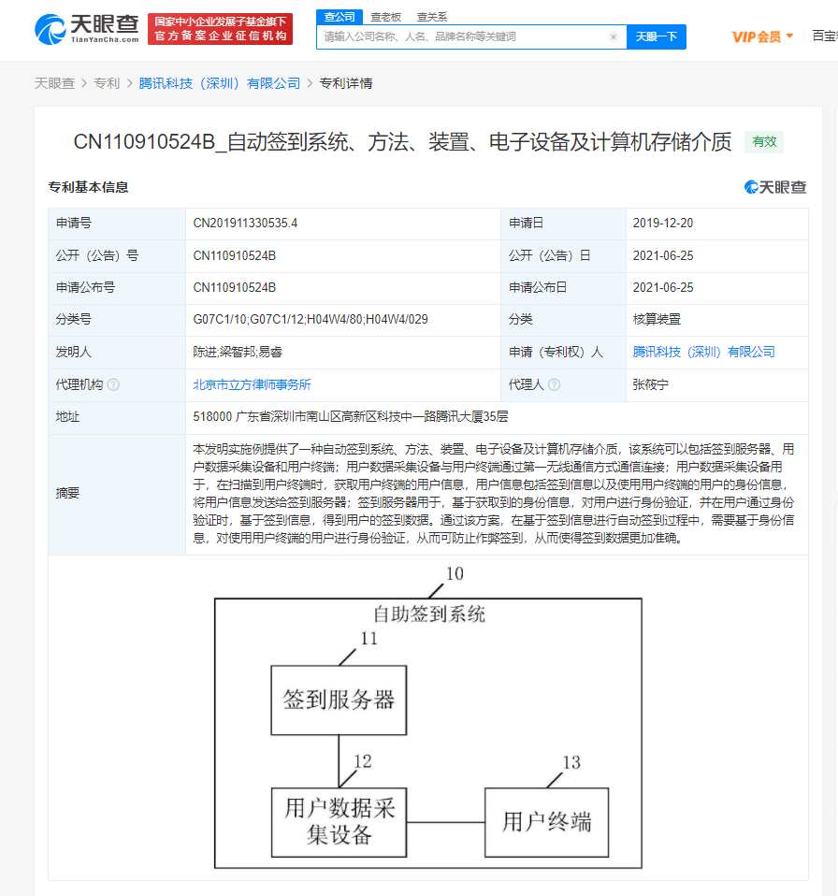Click the 有效 status badge
Viewport: 838px width, 896px height.
coord(763,140)
